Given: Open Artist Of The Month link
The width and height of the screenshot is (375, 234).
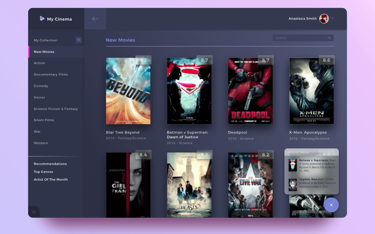Looking at the screenshot, I should (51, 180).
